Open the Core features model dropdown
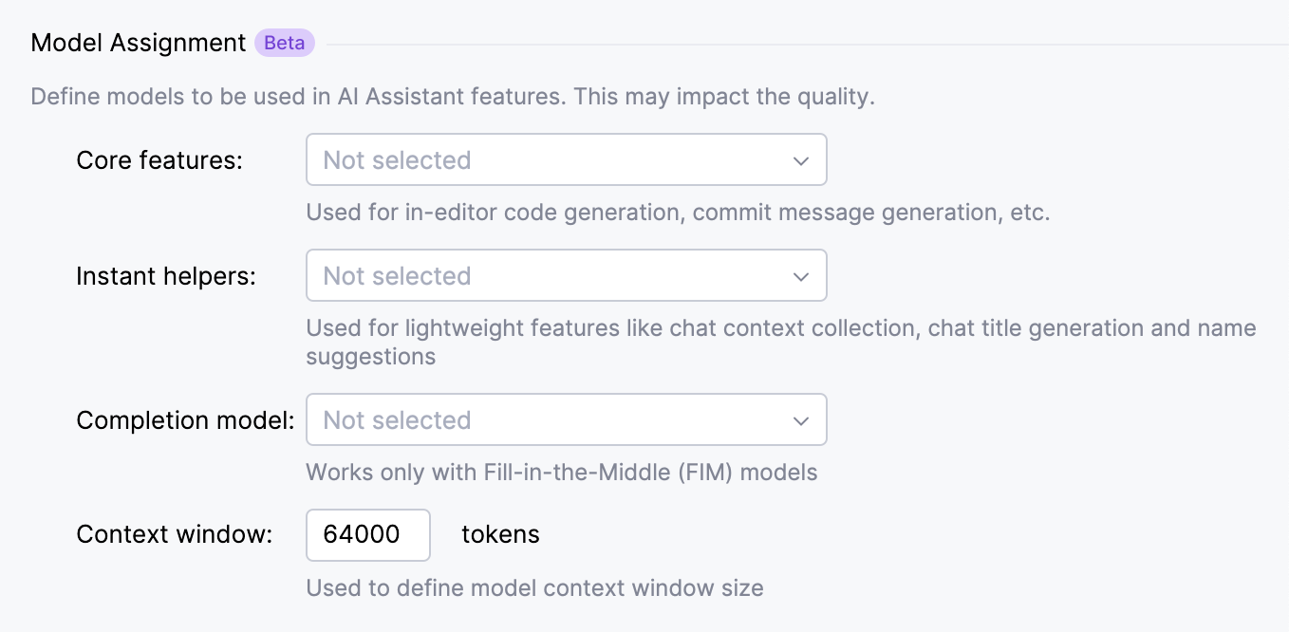Screen dimensions: 1289x632 pos(565,160)
